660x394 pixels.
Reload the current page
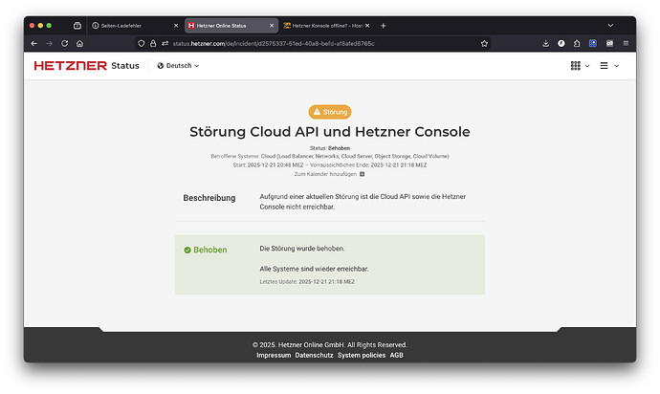[65, 43]
